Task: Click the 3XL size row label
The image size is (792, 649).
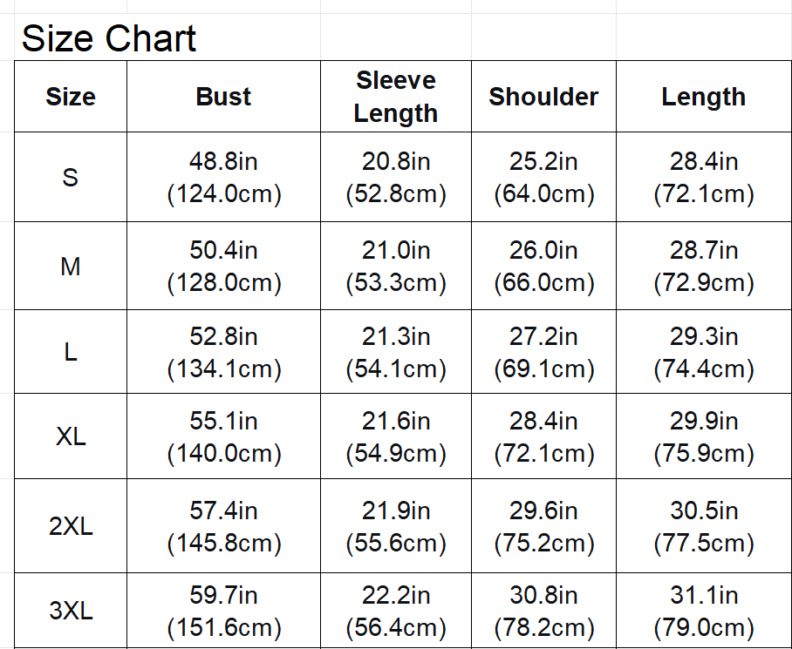Action: click(71, 611)
